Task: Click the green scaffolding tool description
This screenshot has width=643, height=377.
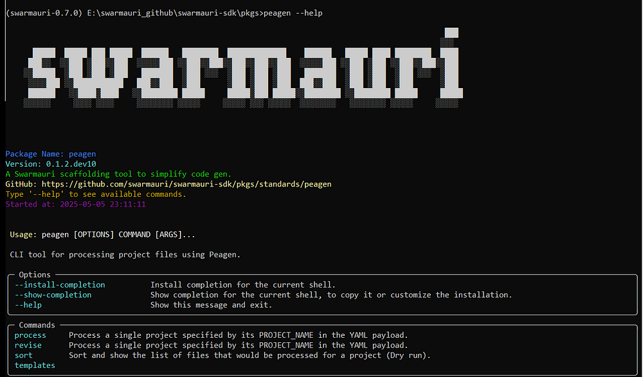Action: click(x=118, y=174)
